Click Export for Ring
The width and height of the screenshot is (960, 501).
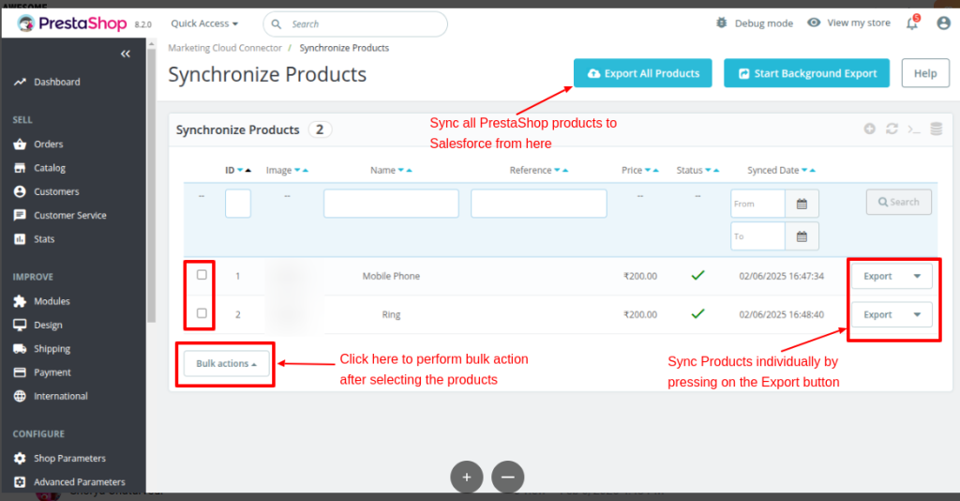(x=877, y=315)
